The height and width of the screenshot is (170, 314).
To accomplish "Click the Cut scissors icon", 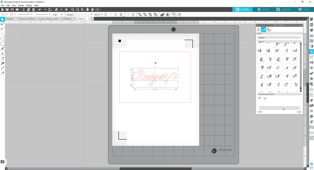I will (24, 10).
